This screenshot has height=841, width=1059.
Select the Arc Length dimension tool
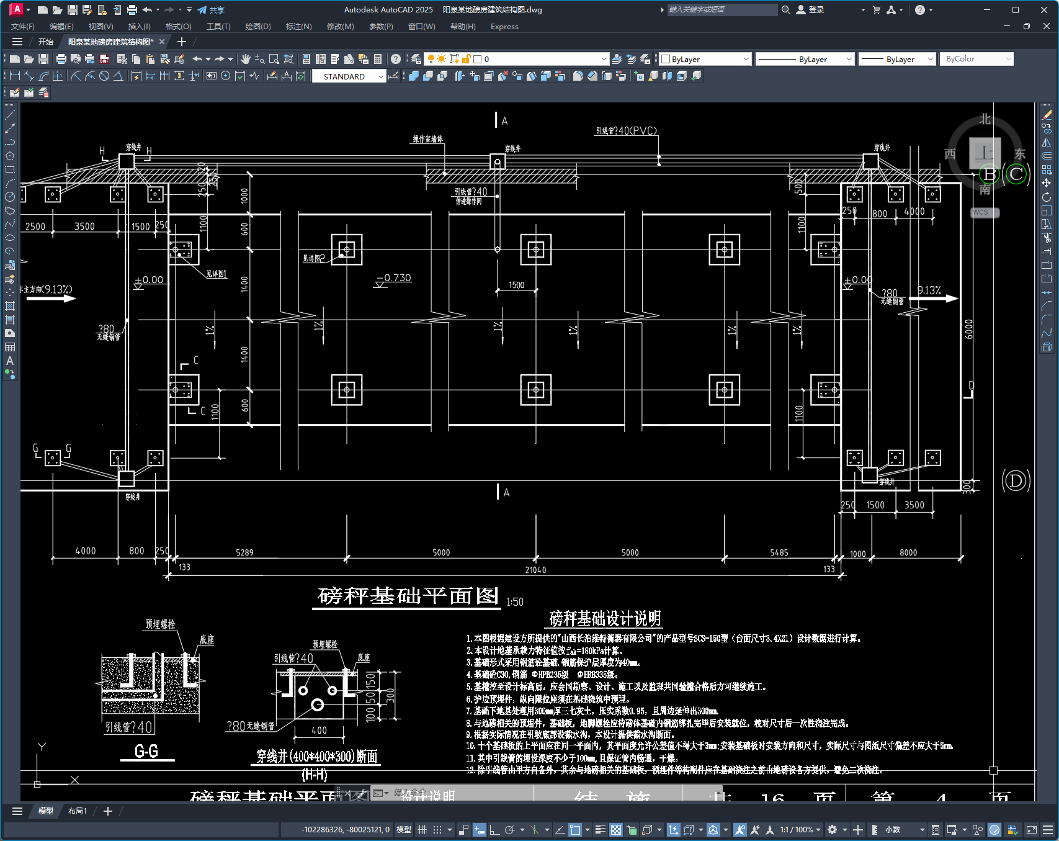coord(43,76)
